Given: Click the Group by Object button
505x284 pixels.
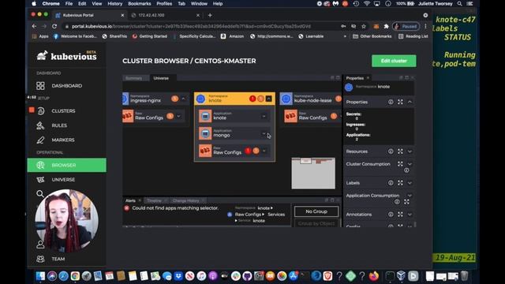Looking at the screenshot, I should pos(316,223).
